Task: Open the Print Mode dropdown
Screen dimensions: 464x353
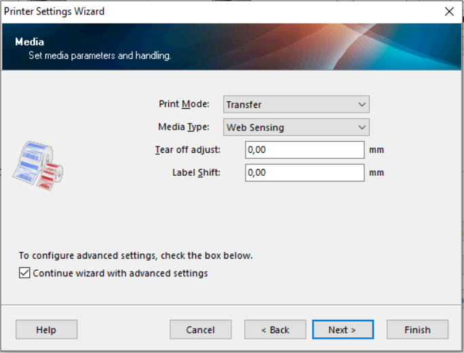Action: 296,105
